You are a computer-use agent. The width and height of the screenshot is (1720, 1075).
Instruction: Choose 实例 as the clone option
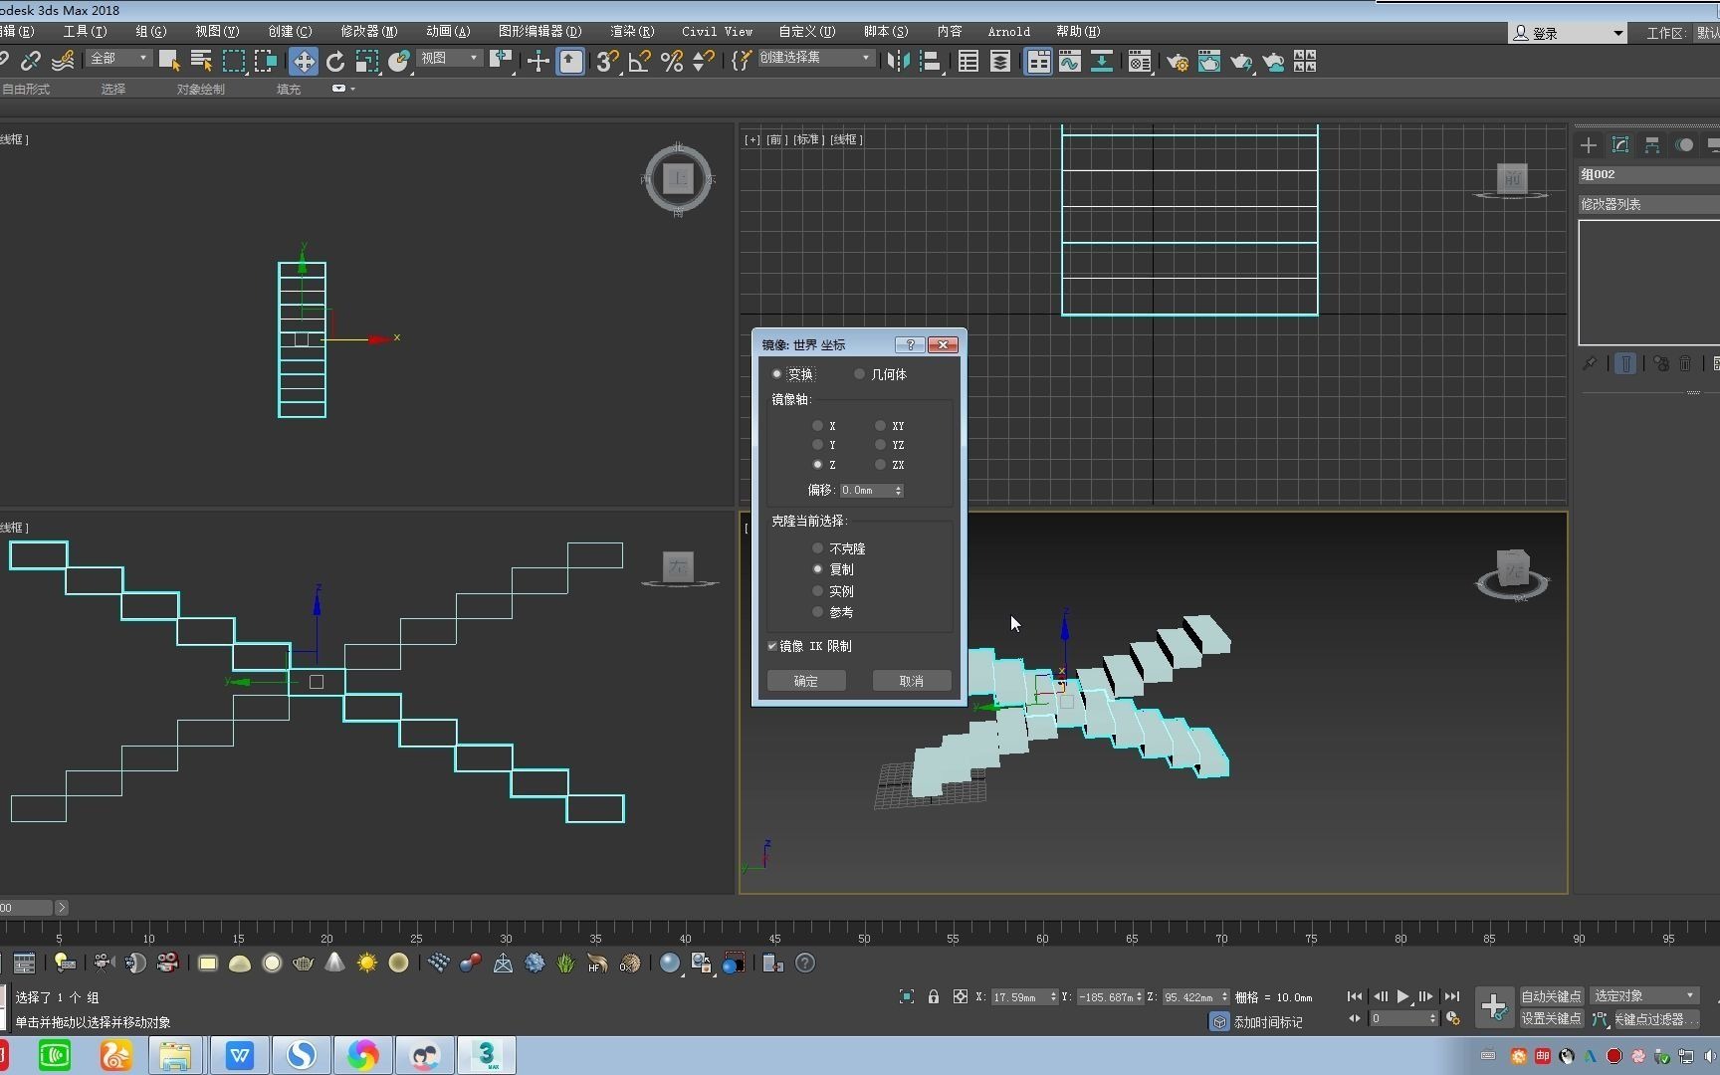click(x=818, y=590)
